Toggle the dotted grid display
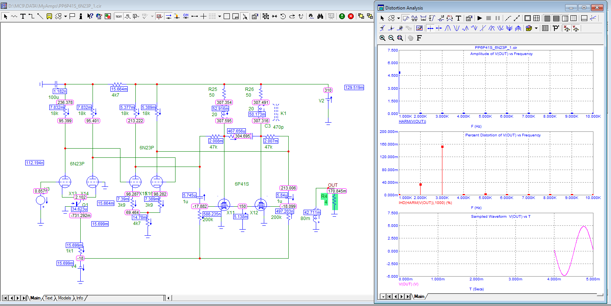The width and height of the screenshot is (611, 306). coord(212,16)
